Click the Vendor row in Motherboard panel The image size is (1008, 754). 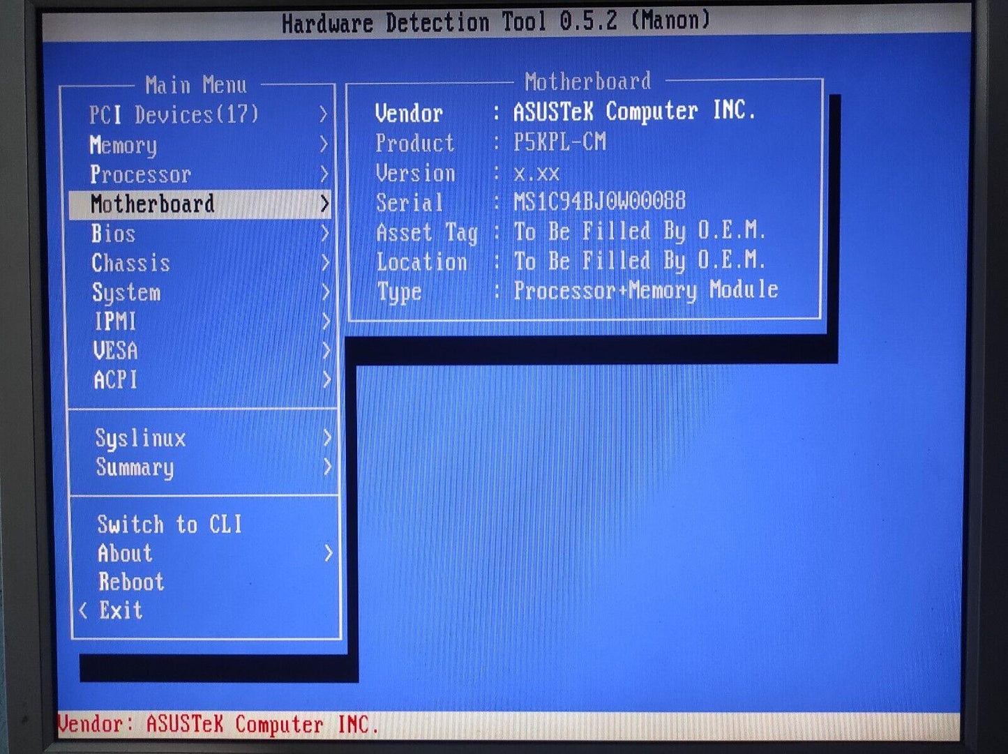coord(565,112)
